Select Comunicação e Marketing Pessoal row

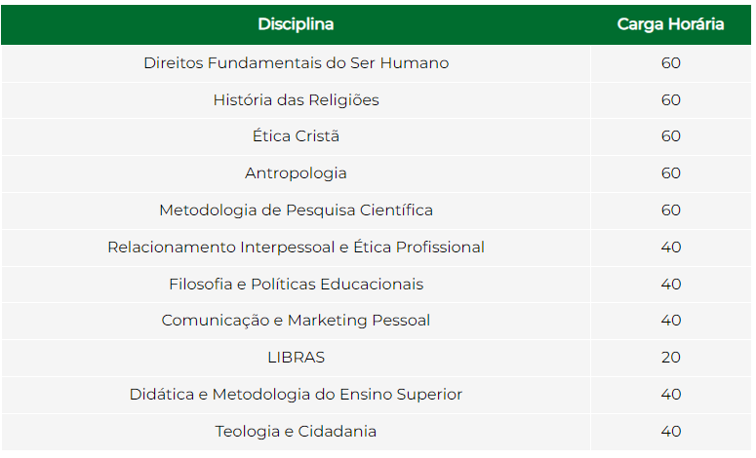377,321
